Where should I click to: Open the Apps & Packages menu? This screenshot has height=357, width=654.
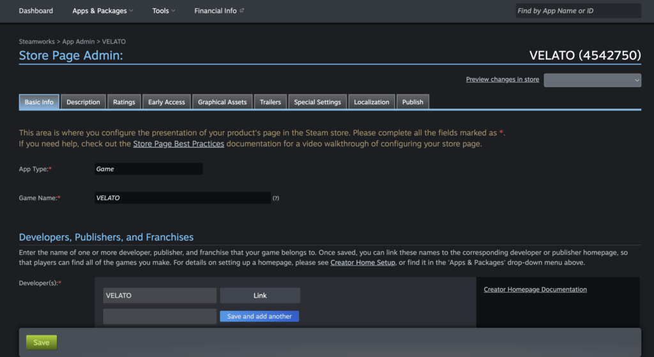coord(103,11)
